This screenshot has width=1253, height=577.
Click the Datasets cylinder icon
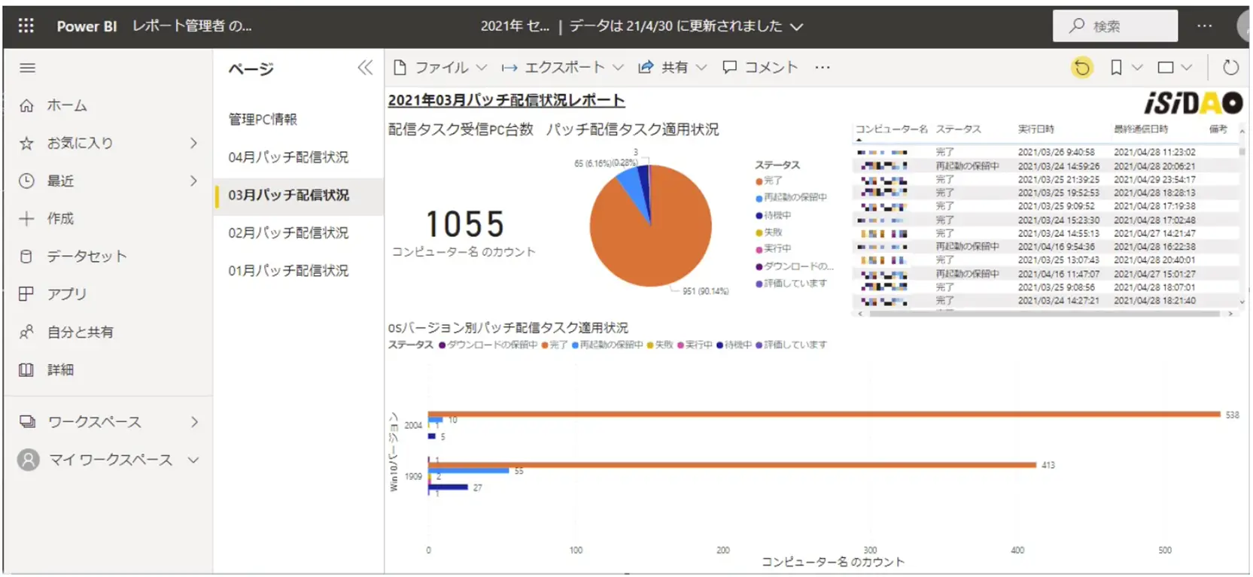pyautogui.click(x=26, y=256)
